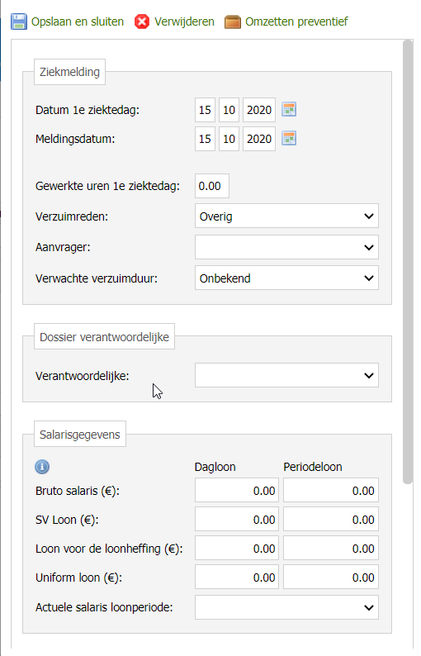Click Verwijderen link
421x656 pixels.
(184, 21)
